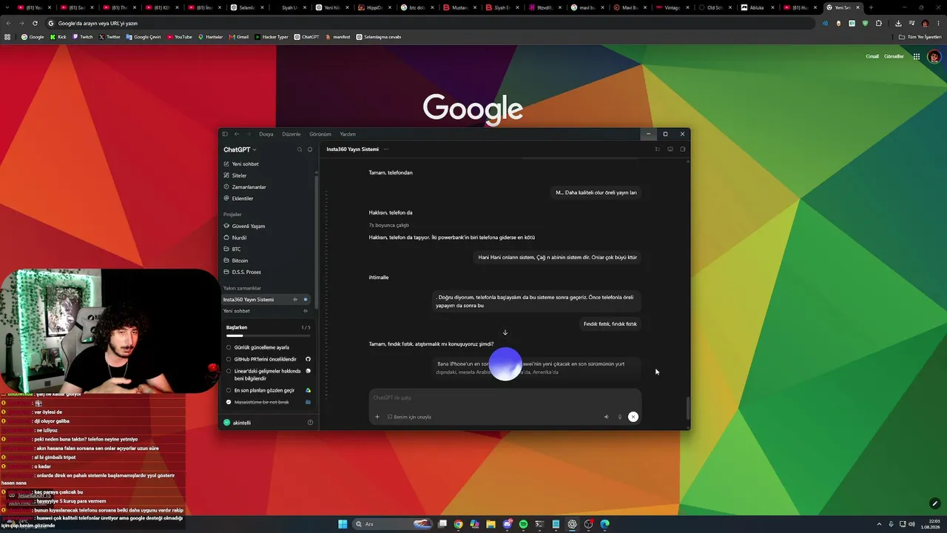
Task: Jump to latest message with down arrow
Action: 505,332
